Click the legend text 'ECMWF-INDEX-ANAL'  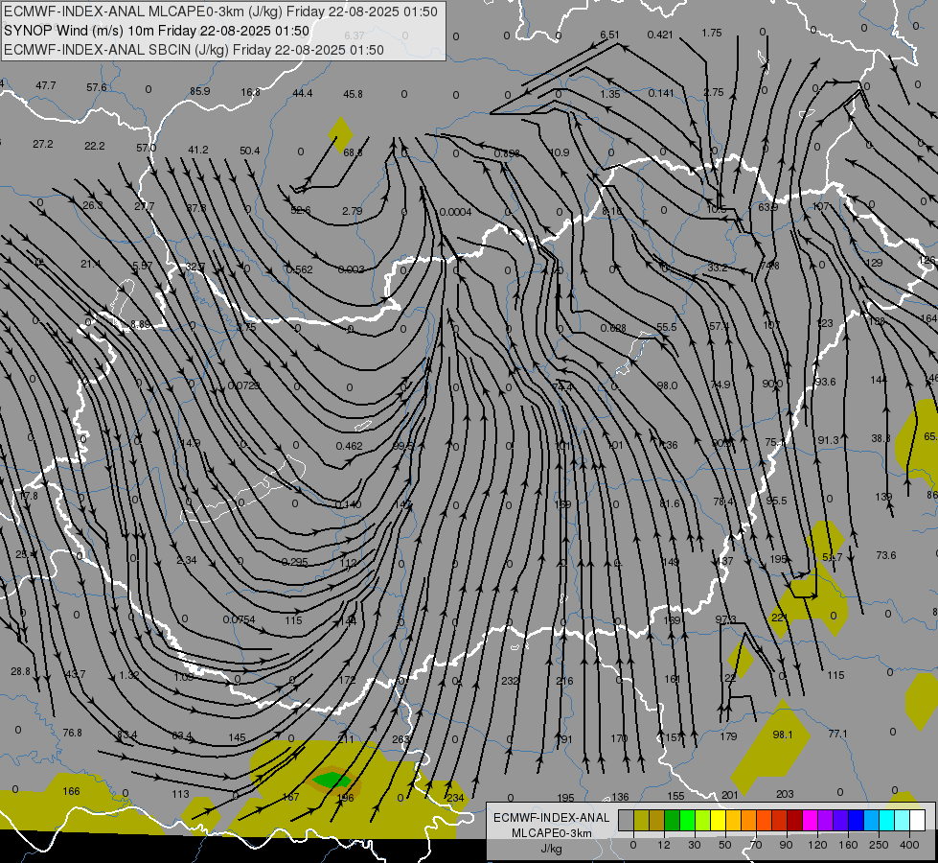click(552, 818)
